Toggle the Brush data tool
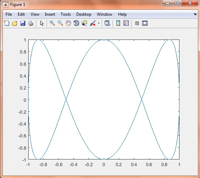The height and width of the screenshot is (178, 200). tap(93, 23)
